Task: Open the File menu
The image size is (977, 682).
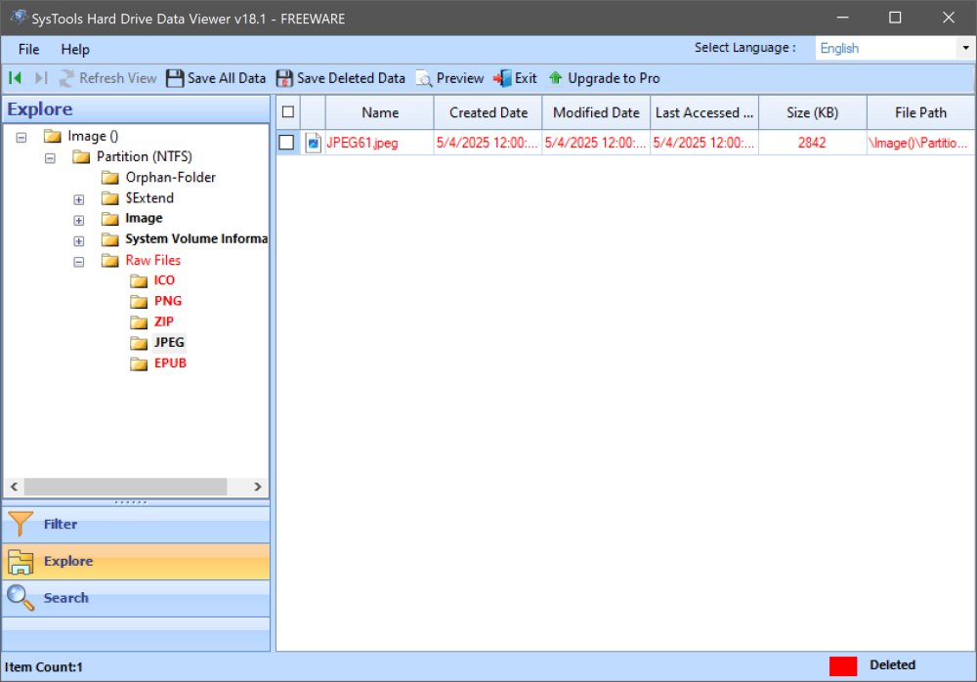Action: (x=28, y=49)
